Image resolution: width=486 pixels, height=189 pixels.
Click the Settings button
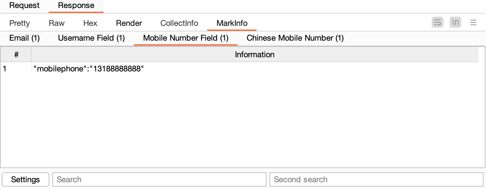coord(25,179)
